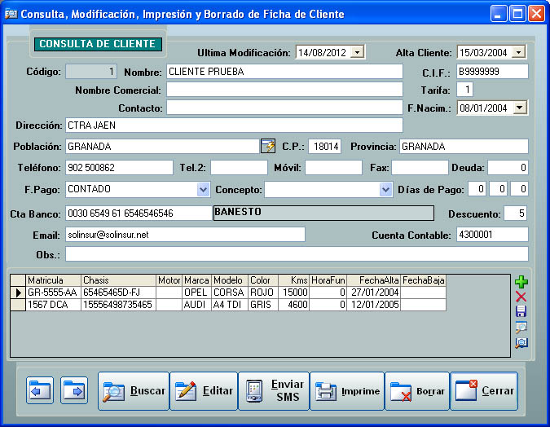Screen dimensions: 550x427
Task: Click the BANESTO bank name box
Action: point(323,213)
